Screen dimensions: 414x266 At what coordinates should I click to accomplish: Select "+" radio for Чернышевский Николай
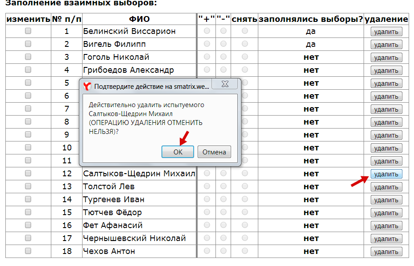[207, 238]
